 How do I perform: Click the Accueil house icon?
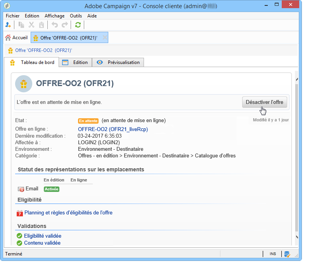(x=8, y=38)
